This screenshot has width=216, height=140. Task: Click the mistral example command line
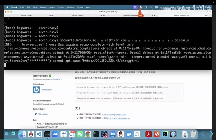(x=120, y=93)
